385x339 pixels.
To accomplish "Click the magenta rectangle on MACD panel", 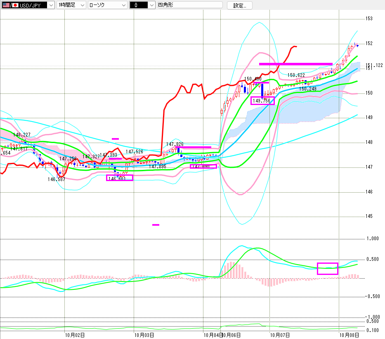I will [x=327, y=268].
